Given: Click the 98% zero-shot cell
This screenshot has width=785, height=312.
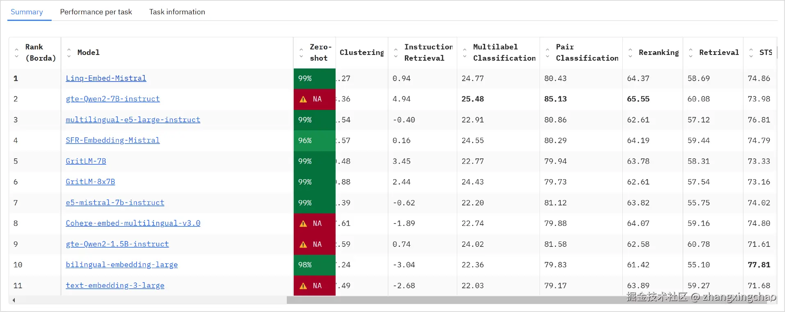Looking at the screenshot, I should 315,265.
